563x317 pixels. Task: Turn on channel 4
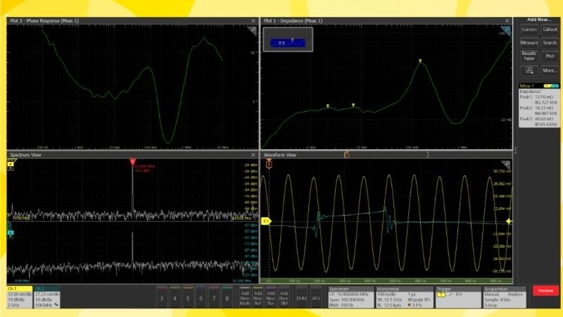pyautogui.click(x=175, y=297)
